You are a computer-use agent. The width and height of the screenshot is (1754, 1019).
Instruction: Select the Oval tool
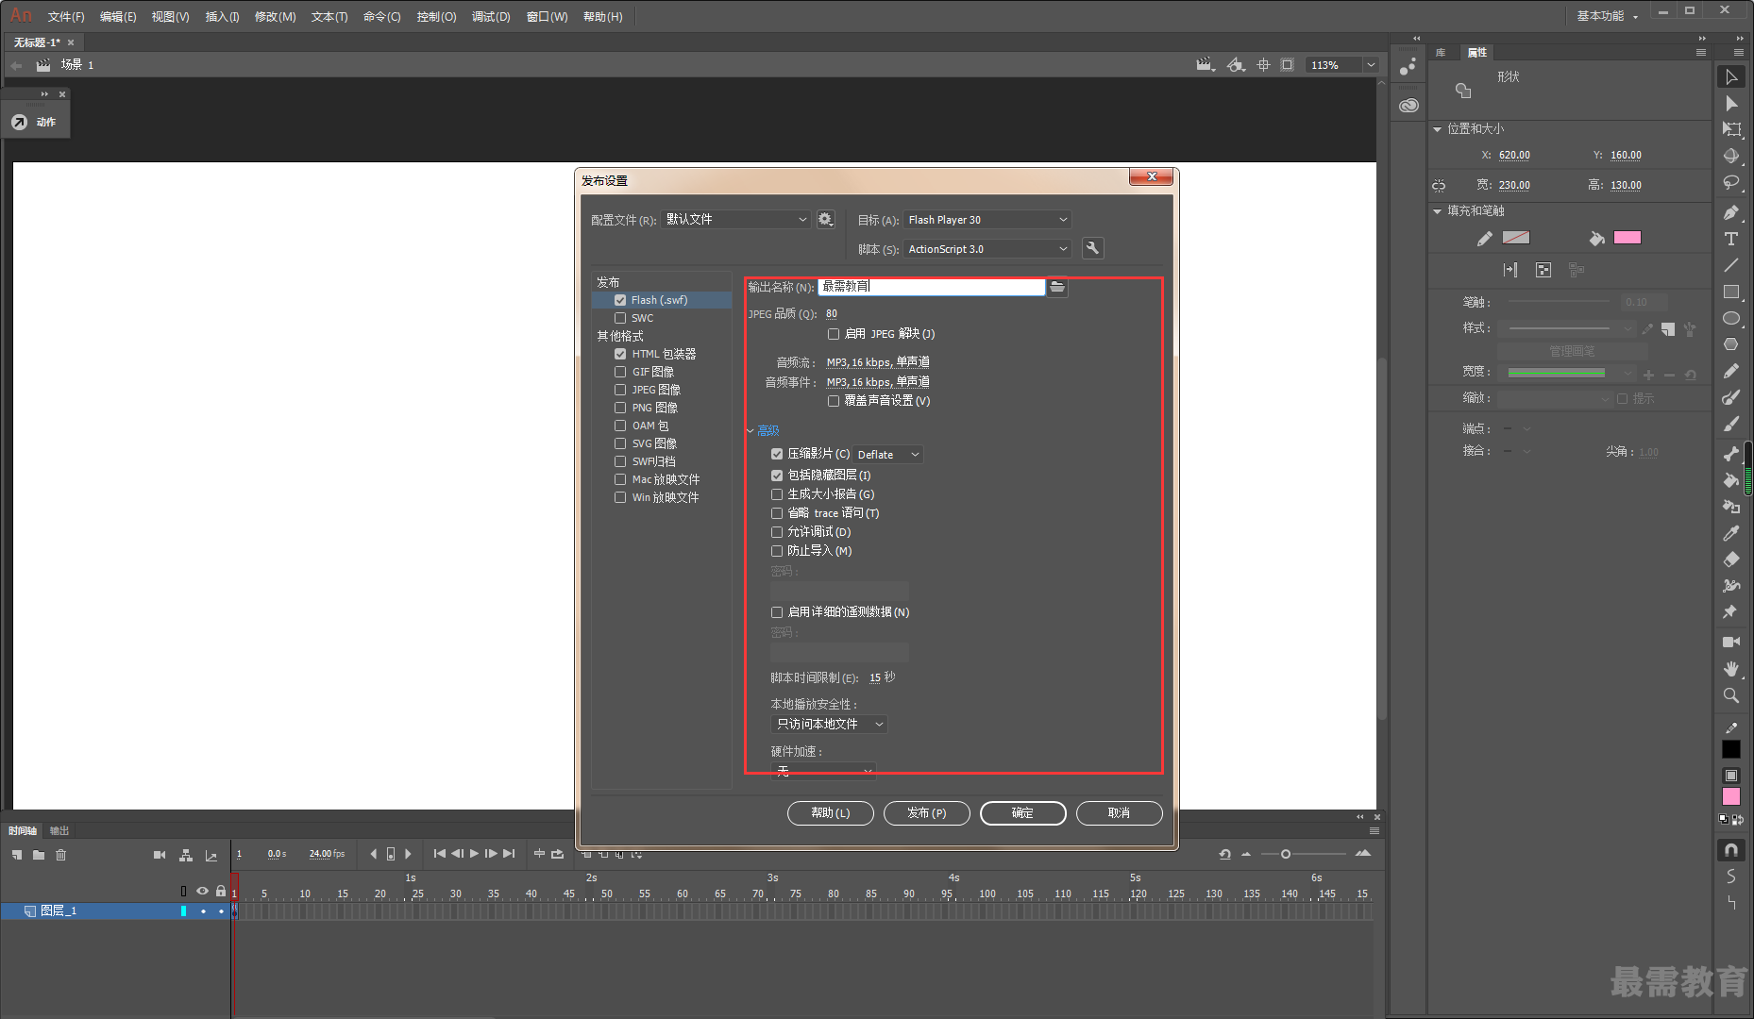pos(1731,318)
